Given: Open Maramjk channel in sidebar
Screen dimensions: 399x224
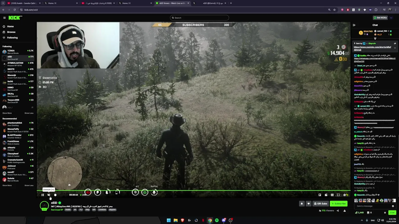Looking at the screenshot, I should 18,76.
